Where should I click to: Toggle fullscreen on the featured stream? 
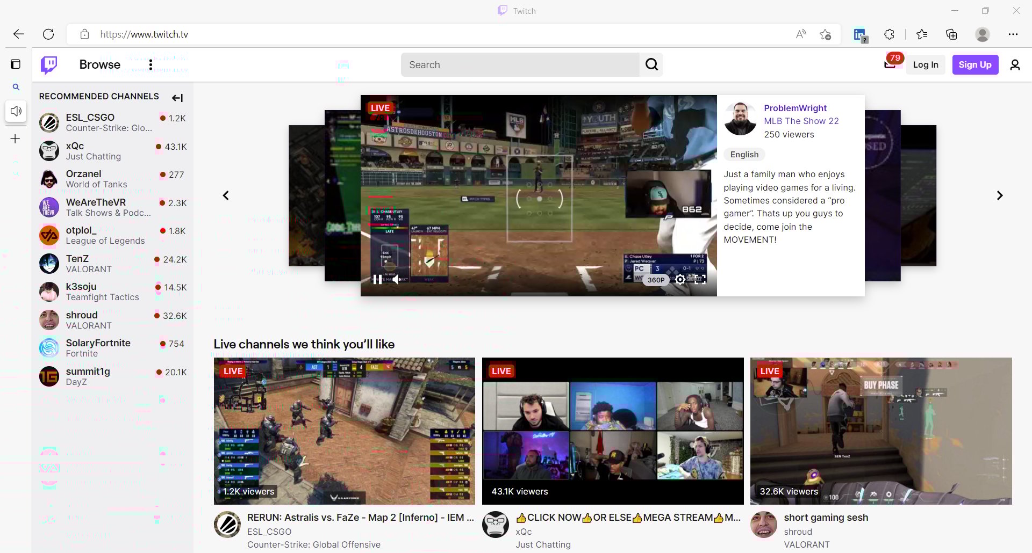pos(700,279)
